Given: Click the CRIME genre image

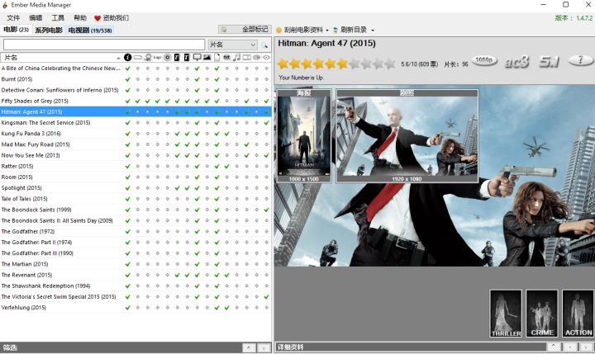Looking at the screenshot, I should [x=542, y=314].
